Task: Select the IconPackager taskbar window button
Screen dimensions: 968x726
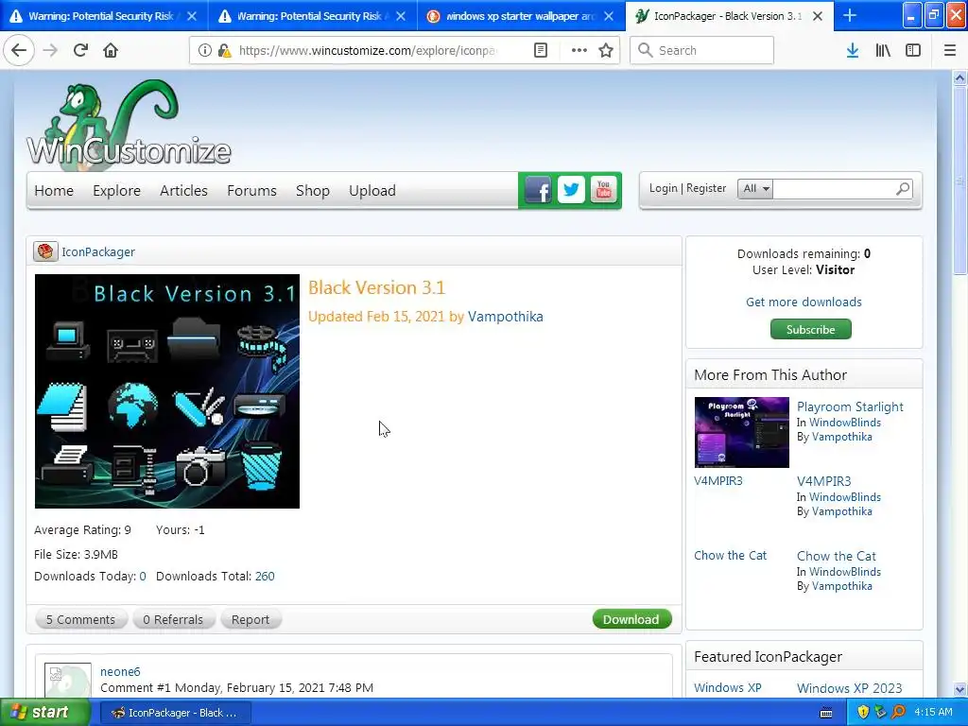Action: click(x=175, y=713)
